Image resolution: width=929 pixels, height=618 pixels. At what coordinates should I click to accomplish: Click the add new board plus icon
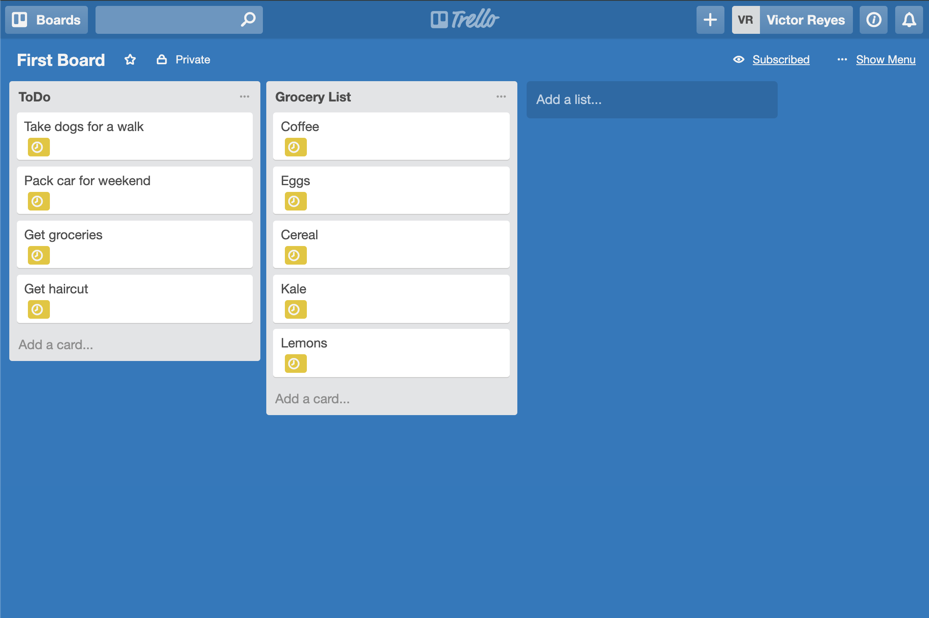pos(710,19)
